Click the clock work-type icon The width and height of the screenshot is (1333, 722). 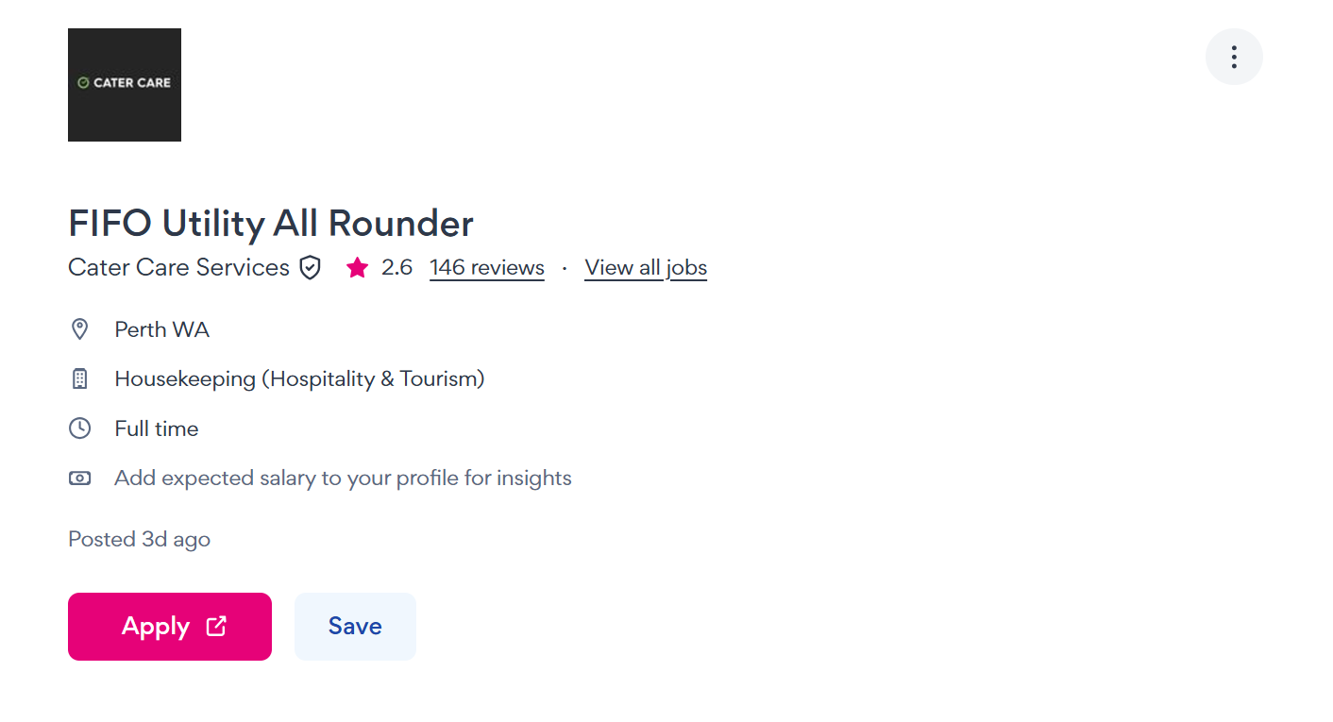click(x=80, y=428)
